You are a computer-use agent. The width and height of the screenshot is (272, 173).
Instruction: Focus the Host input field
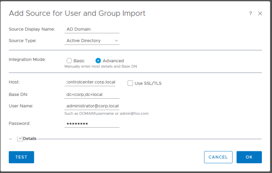pyautogui.click(x=92, y=82)
